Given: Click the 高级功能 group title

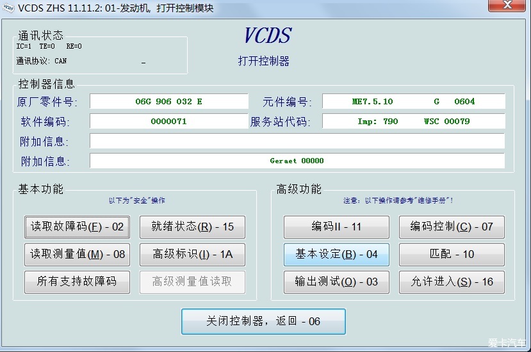Looking at the screenshot, I should click(298, 189).
